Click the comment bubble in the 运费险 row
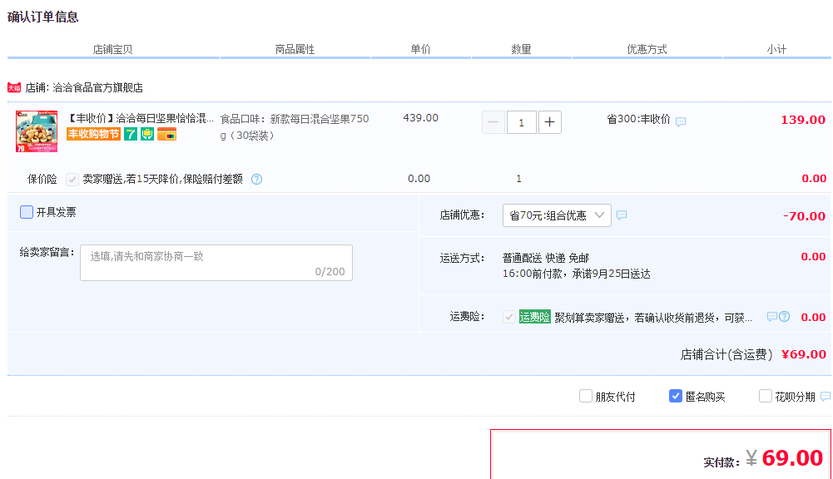 (x=772, y=317)
